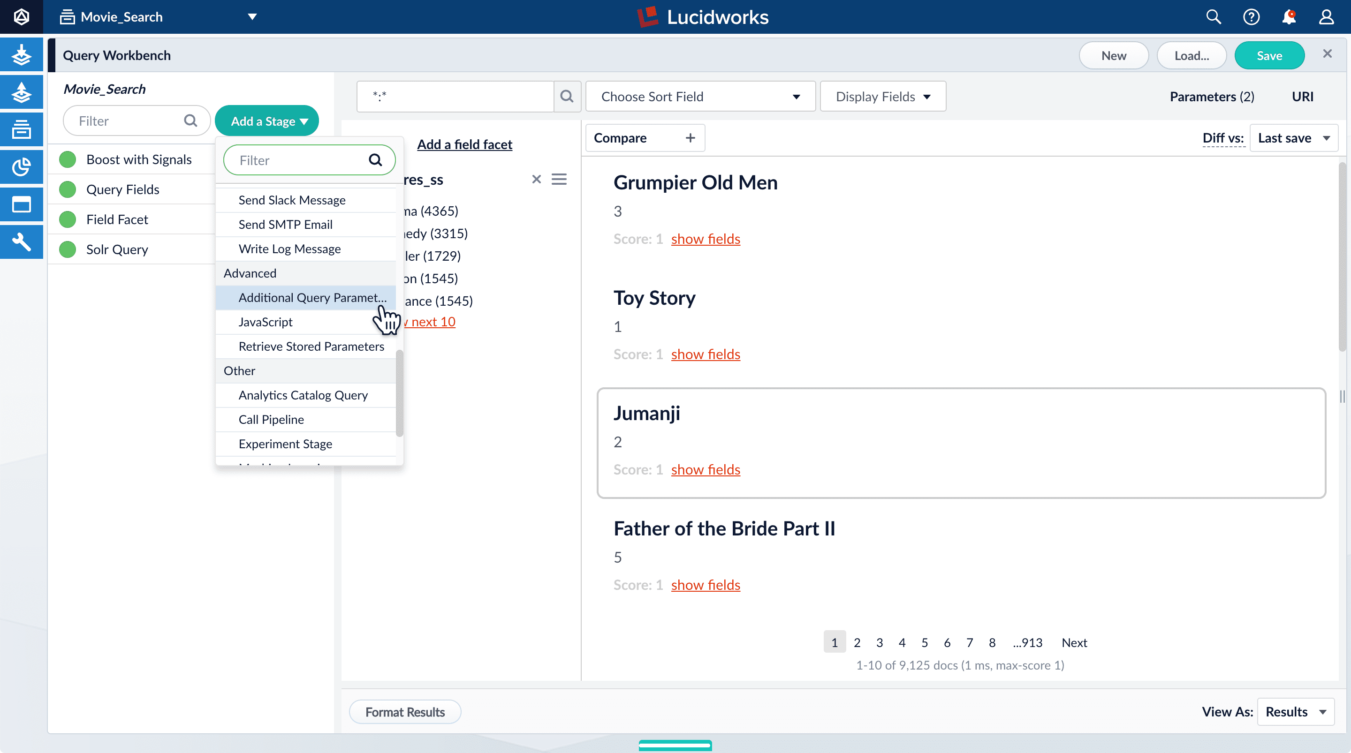The width and height of the screenshot is (1351, 753).
Task: Open the Last save diff dropdown
Action: click(x=1293, y=138)
